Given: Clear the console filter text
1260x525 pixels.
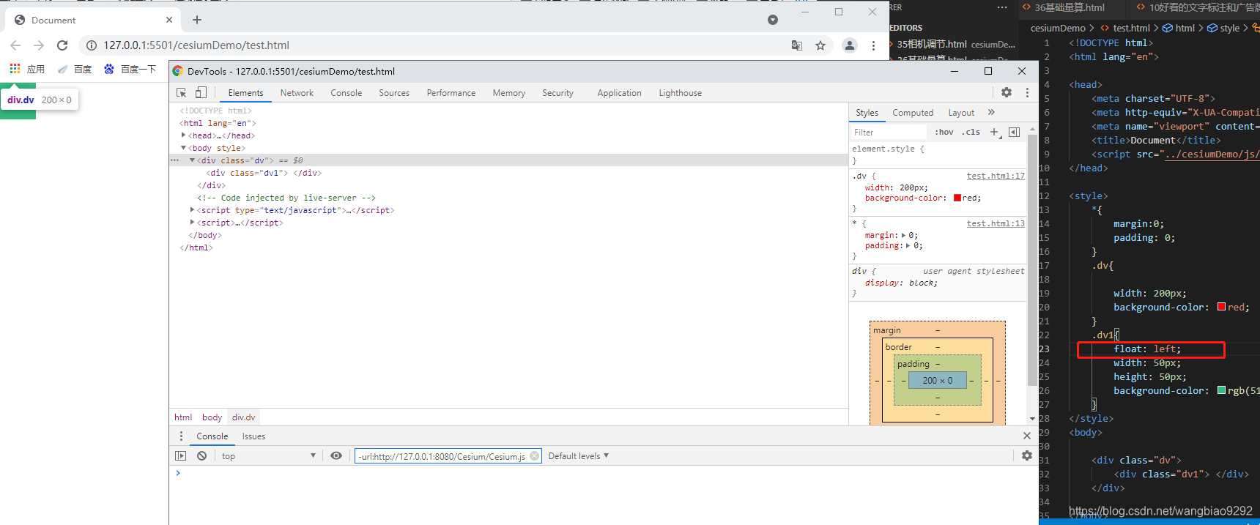Looking at the screenshot, I should pos(535,456).
